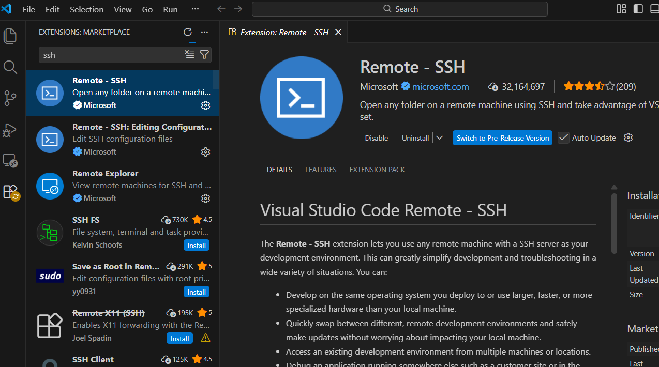Open the Selection menu

(x=86, y=9)
